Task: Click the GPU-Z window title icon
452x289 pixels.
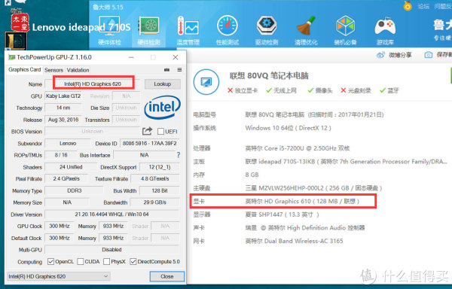Action: tap(11, 57)
